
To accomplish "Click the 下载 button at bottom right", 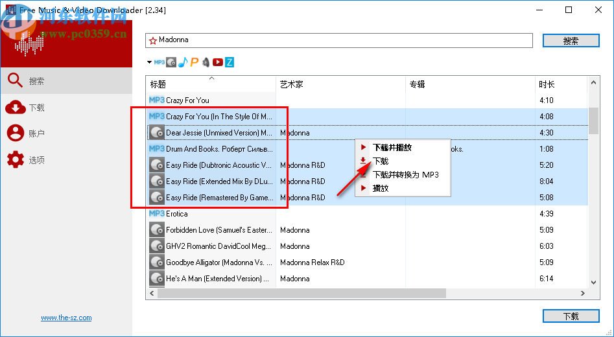I will tap(571, 316).
